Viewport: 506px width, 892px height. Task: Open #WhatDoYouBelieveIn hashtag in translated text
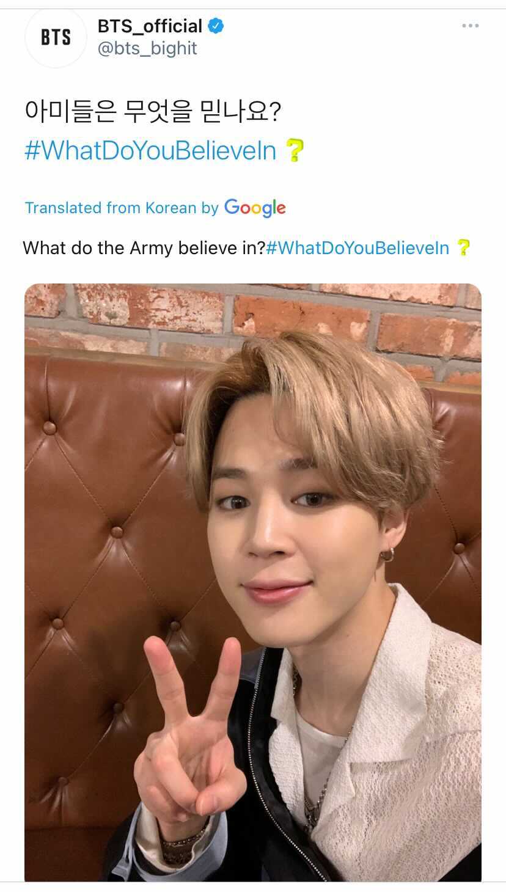(x=358, y=248)
